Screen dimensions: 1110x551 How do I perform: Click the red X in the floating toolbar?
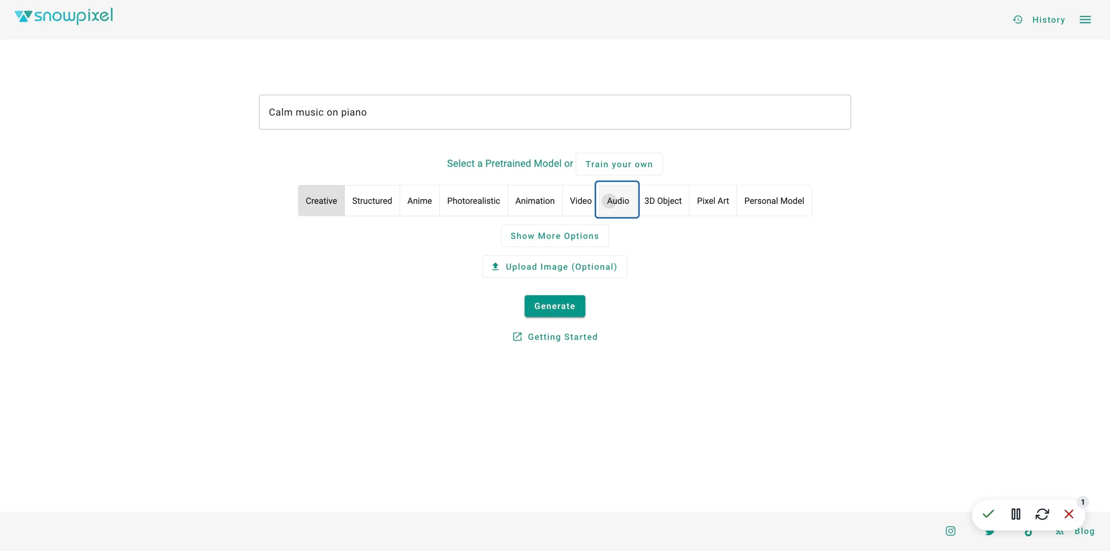[1069, 514]
